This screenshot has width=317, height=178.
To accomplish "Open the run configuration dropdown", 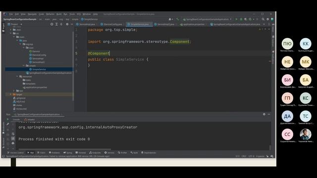I will pos(207,19).
